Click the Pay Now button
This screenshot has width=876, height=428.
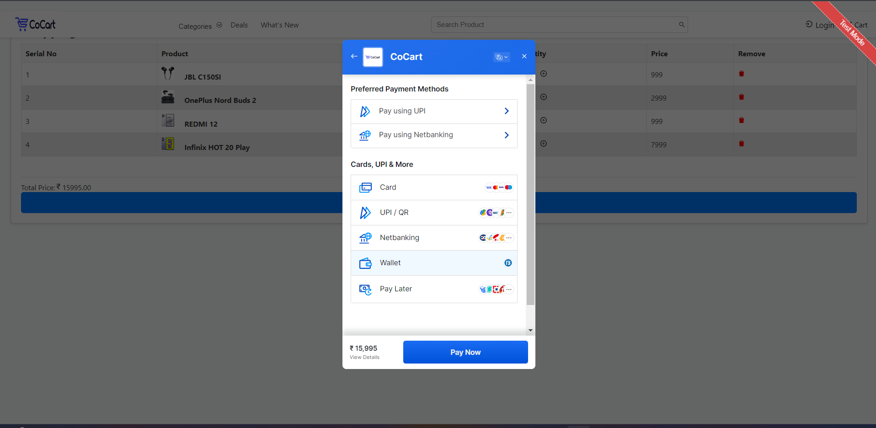point(465,352)
